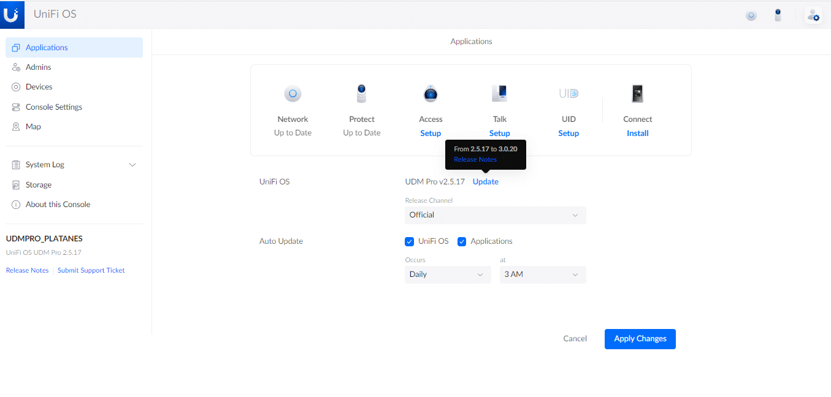Select the Access application icon

point(431,93)
